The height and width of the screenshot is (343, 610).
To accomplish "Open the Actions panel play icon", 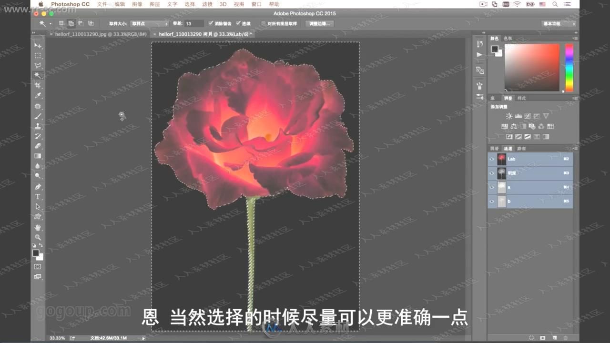I will 479,55.
